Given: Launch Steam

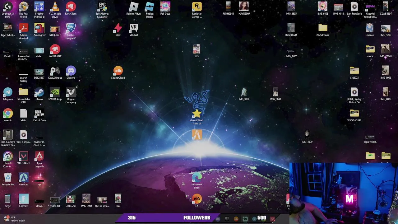Looking at the screenshot, I should pyautogui.click(x=39, y=94).
